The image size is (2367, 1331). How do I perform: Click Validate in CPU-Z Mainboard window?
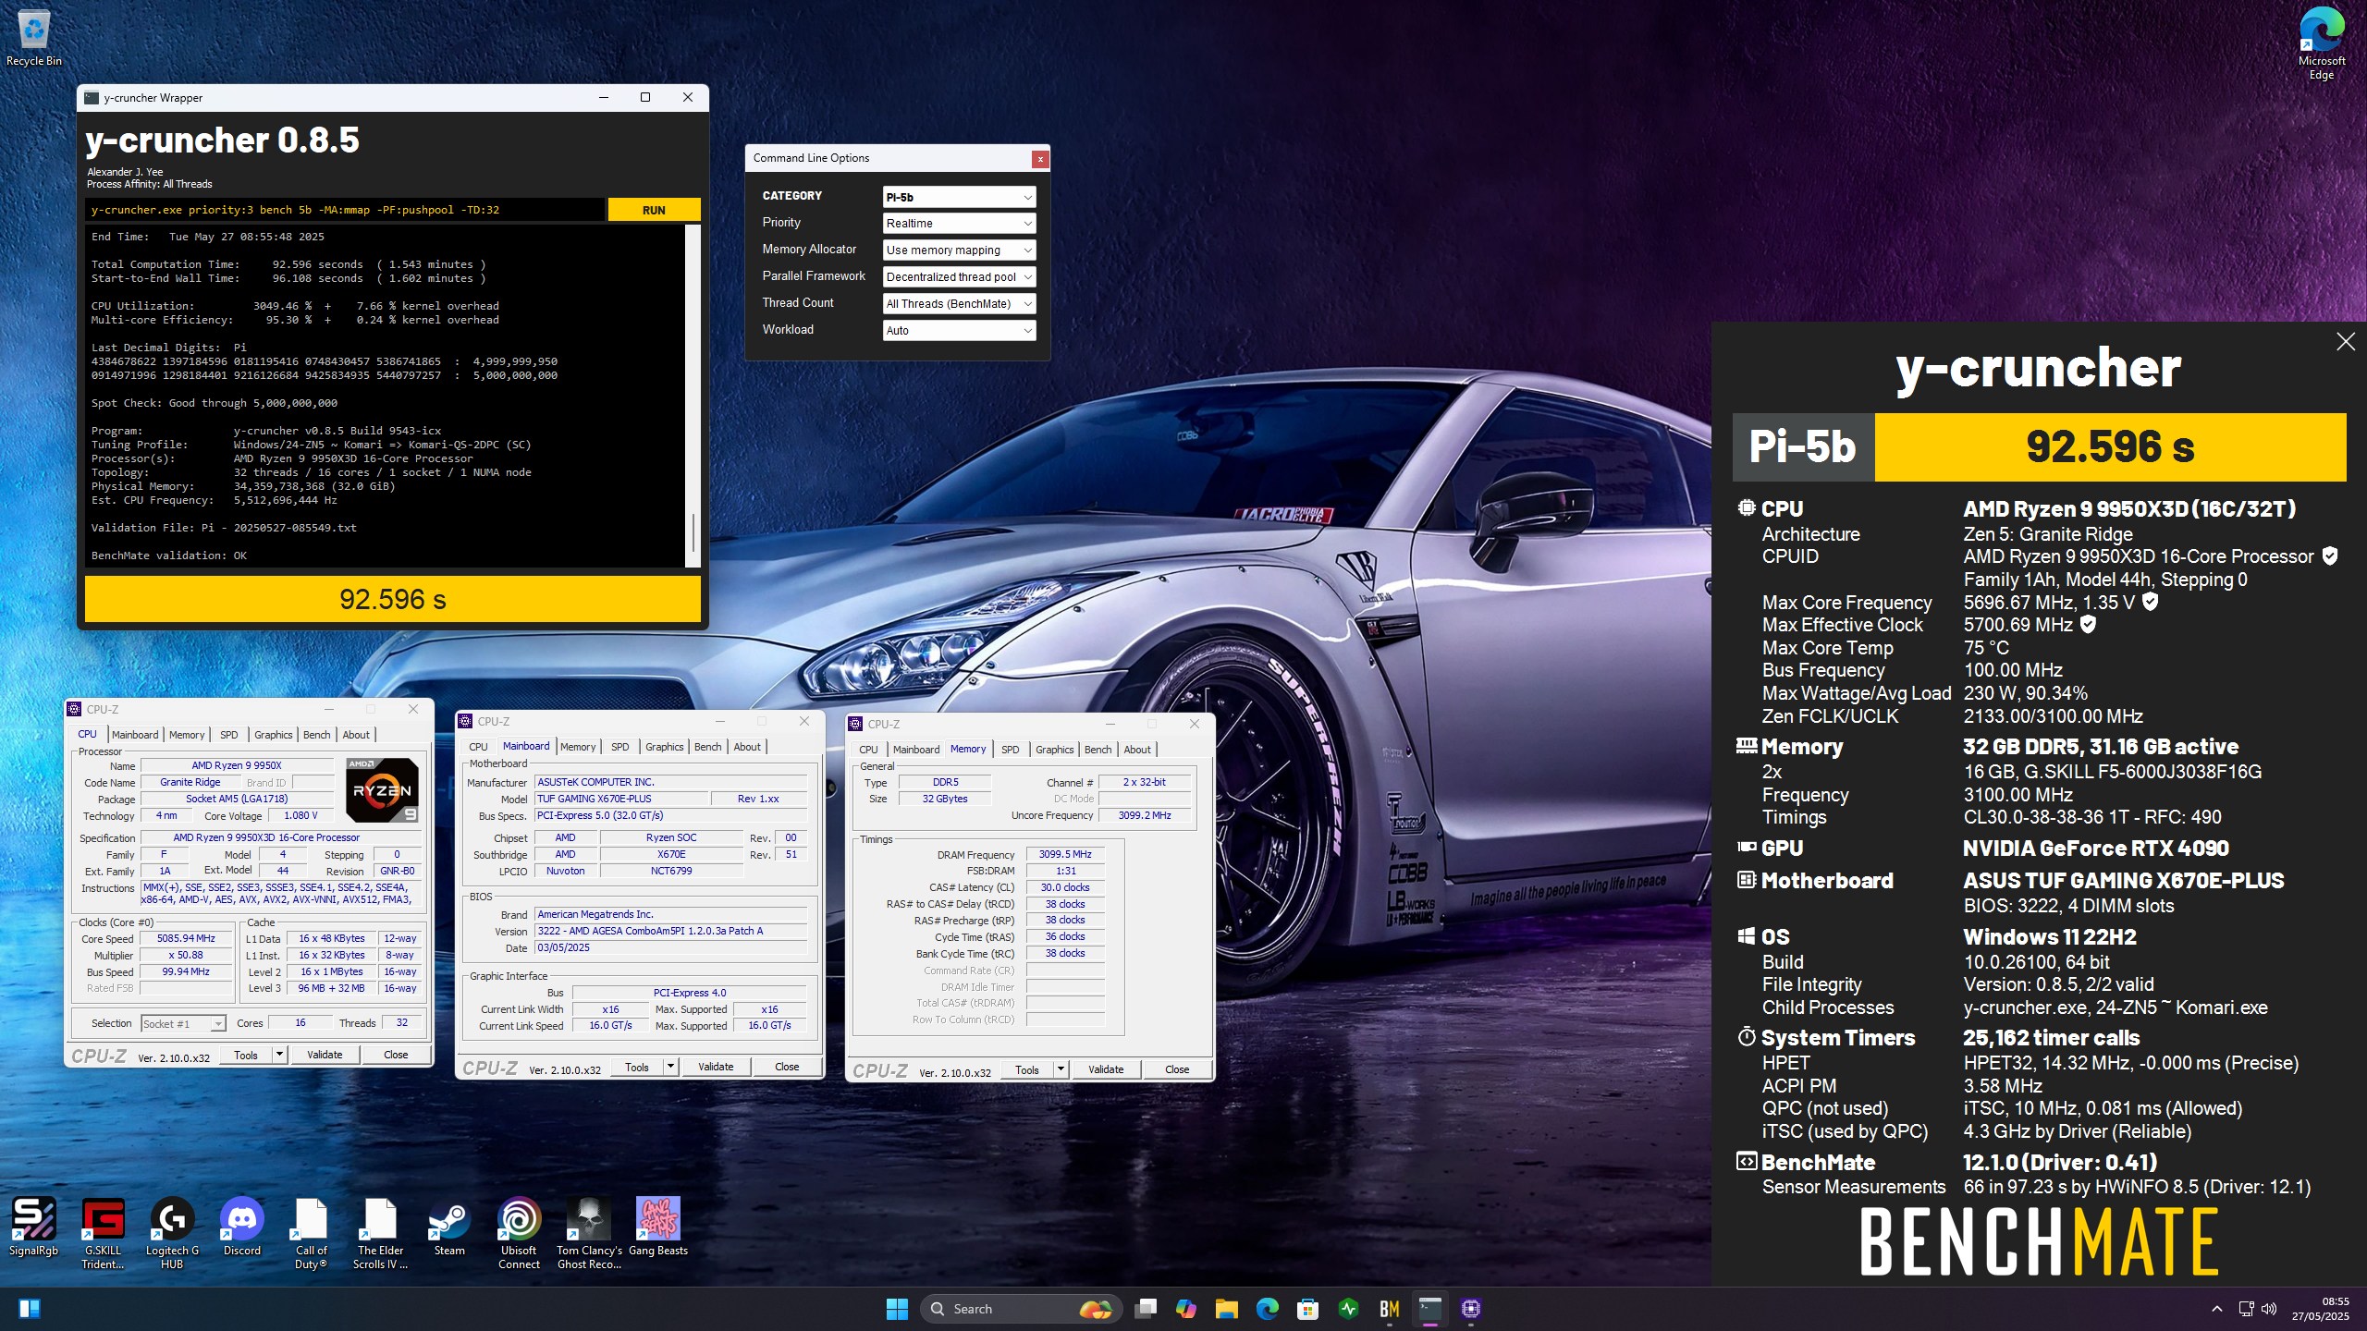[716, 1068]
